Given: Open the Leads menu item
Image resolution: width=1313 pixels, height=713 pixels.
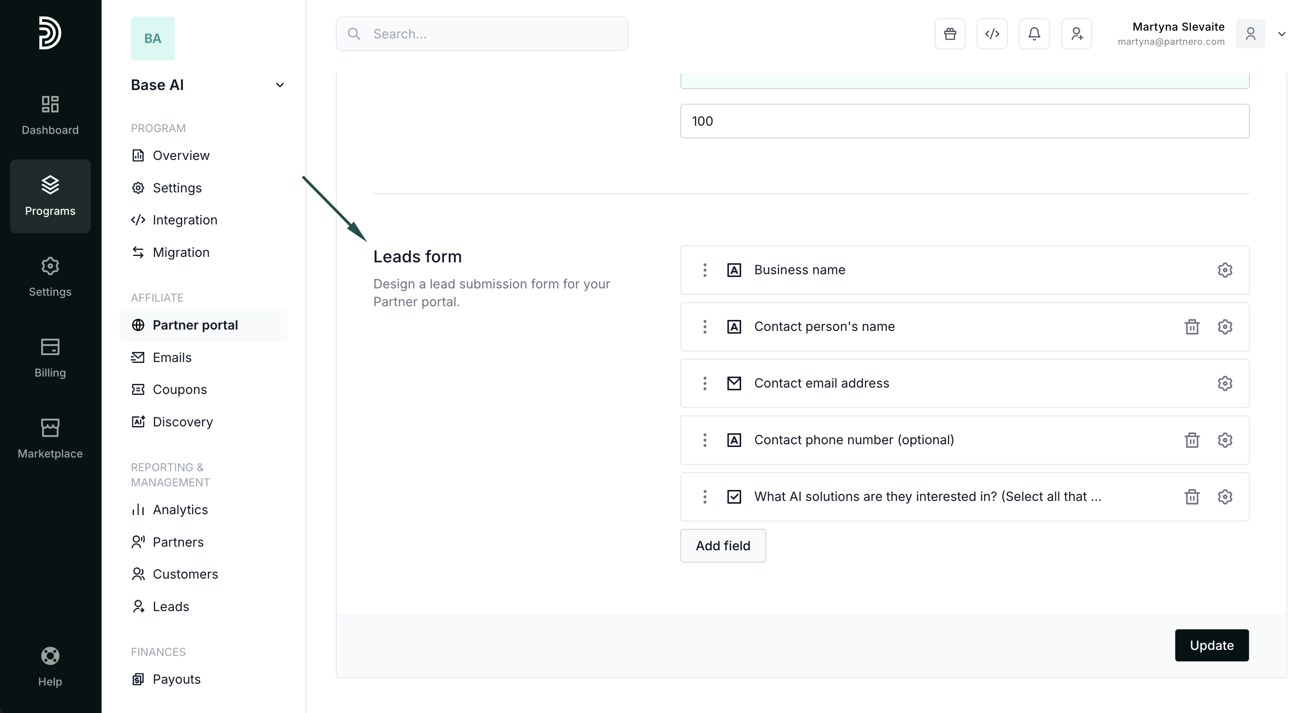Looking at the screenshot, I should pyautogui.click(x=170, y=607).
